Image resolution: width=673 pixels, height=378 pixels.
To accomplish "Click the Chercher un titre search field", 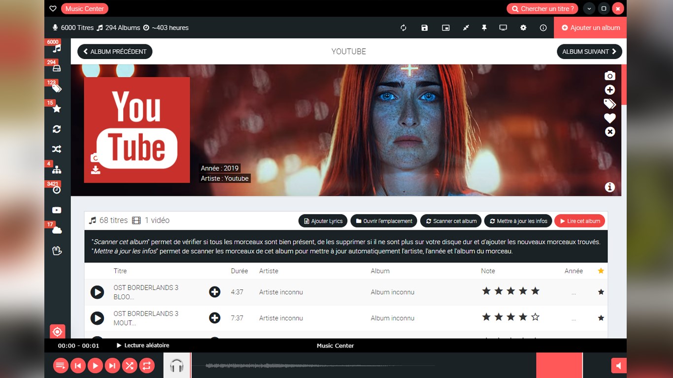I will point(543,9).
